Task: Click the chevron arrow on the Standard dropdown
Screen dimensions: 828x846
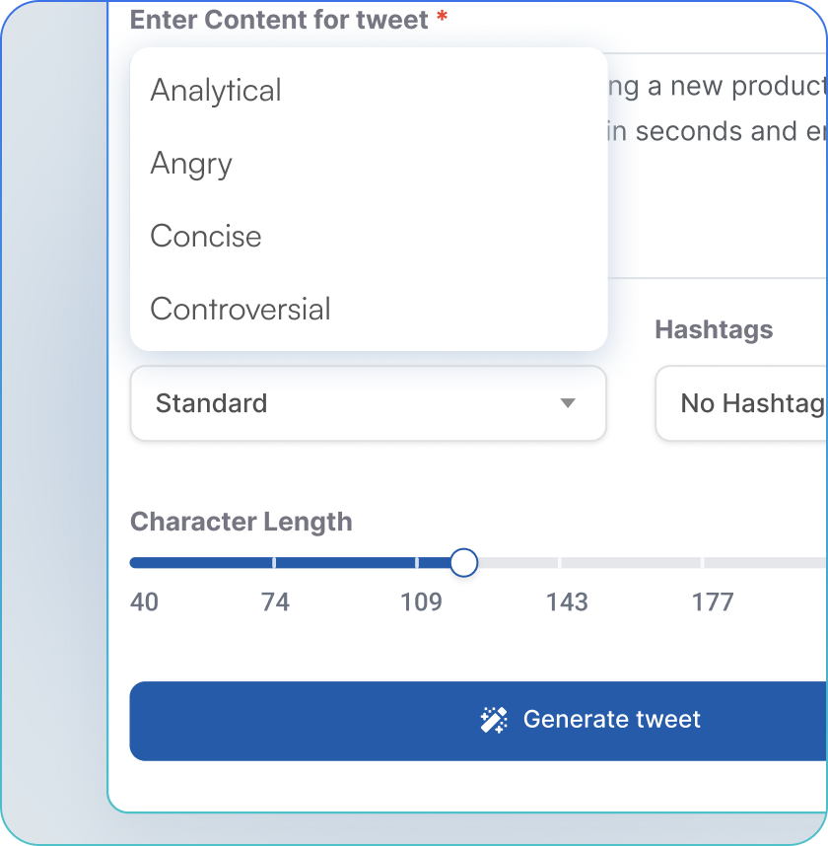Action: click(569, 402)
